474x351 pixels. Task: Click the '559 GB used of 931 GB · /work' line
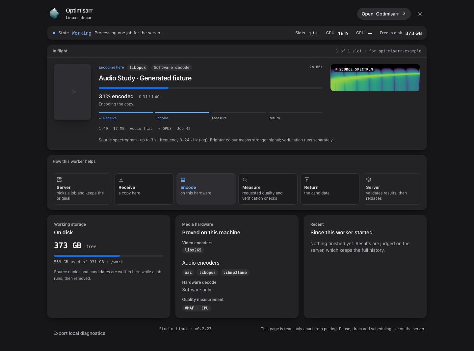pyautogui.click(x=89, y=262)
